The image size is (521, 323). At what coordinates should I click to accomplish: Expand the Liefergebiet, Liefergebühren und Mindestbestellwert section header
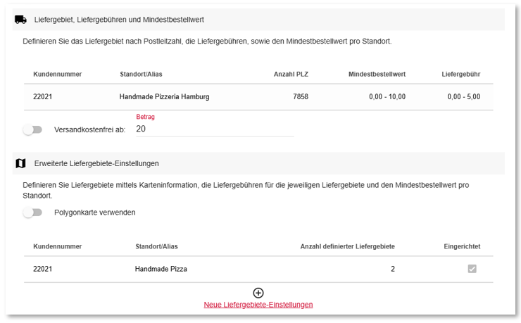[258, 20]
